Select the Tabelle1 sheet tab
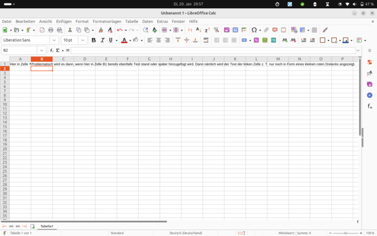Screen dimensions: 377x236 [47, 226]
